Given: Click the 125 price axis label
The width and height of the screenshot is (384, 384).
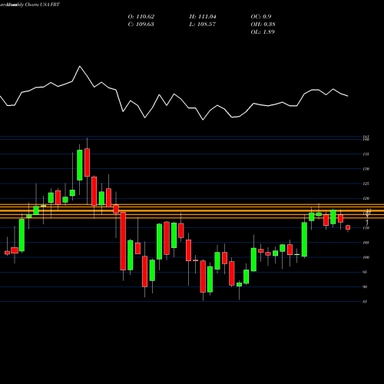Looking at the screenshot, I should [366, 184].
